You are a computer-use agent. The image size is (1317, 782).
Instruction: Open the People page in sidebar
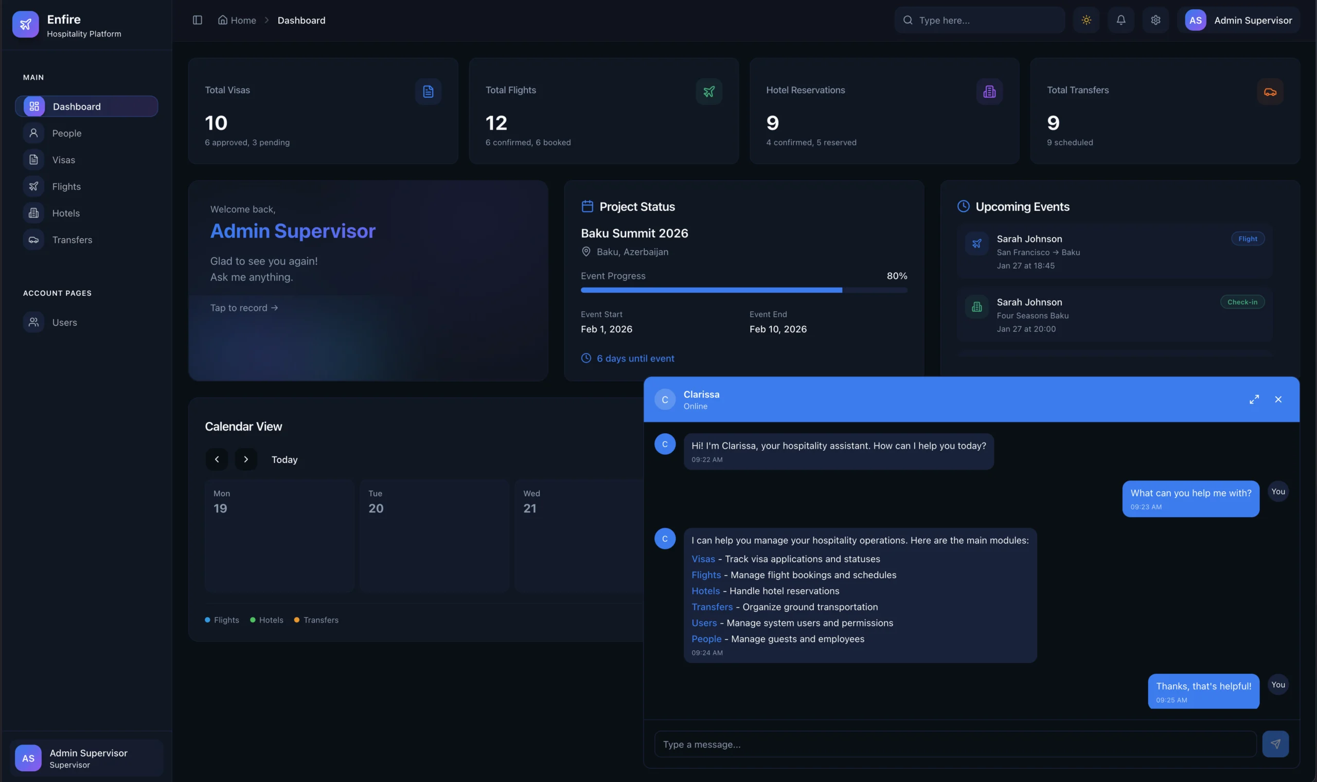click(66, 133)
